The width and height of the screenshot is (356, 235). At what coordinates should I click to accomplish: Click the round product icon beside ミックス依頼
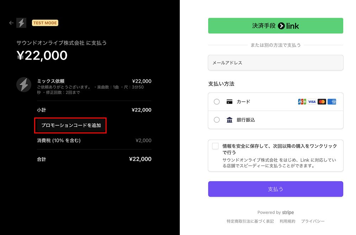point(23,84)
